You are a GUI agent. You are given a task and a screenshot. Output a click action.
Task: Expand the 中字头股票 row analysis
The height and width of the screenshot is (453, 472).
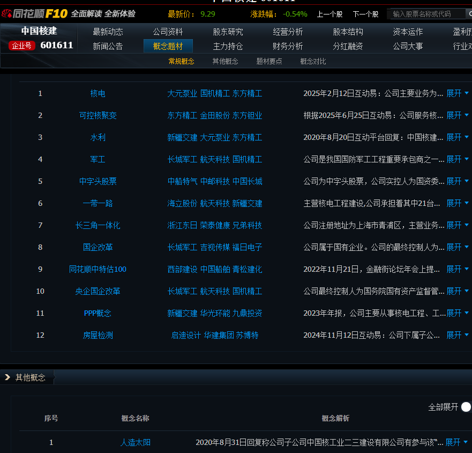pos(457,181)
